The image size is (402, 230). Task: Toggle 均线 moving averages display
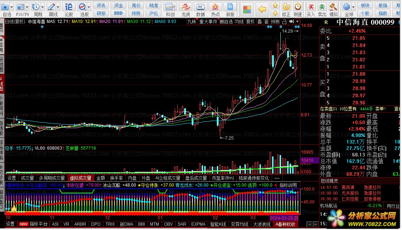click(239, 22)
